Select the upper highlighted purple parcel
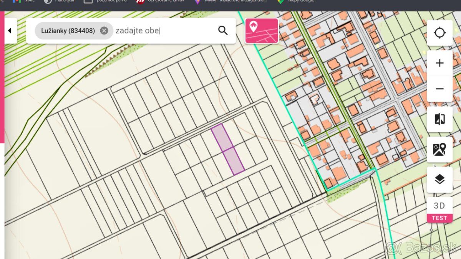The image size is (461, 259). click(x=222, y=137)
